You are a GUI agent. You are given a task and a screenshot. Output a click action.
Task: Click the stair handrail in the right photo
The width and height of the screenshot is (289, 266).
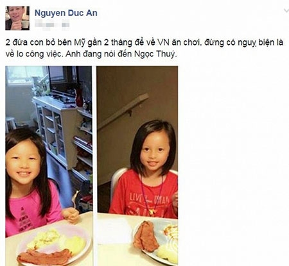(x=123, y=111)
